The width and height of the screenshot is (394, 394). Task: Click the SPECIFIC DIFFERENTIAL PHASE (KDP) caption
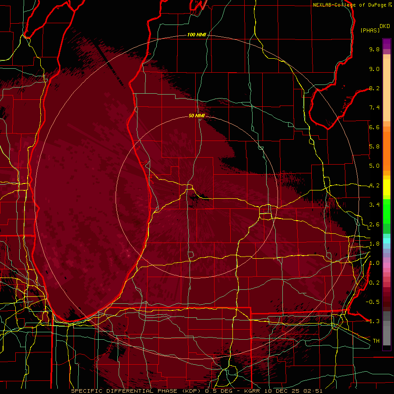click(x=137, y=391)
